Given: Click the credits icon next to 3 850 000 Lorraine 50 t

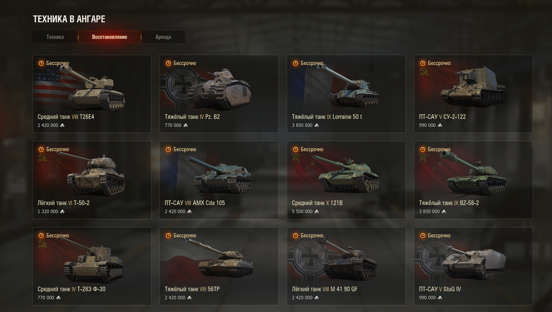Looking at the screenshot, I should point(317,125).
